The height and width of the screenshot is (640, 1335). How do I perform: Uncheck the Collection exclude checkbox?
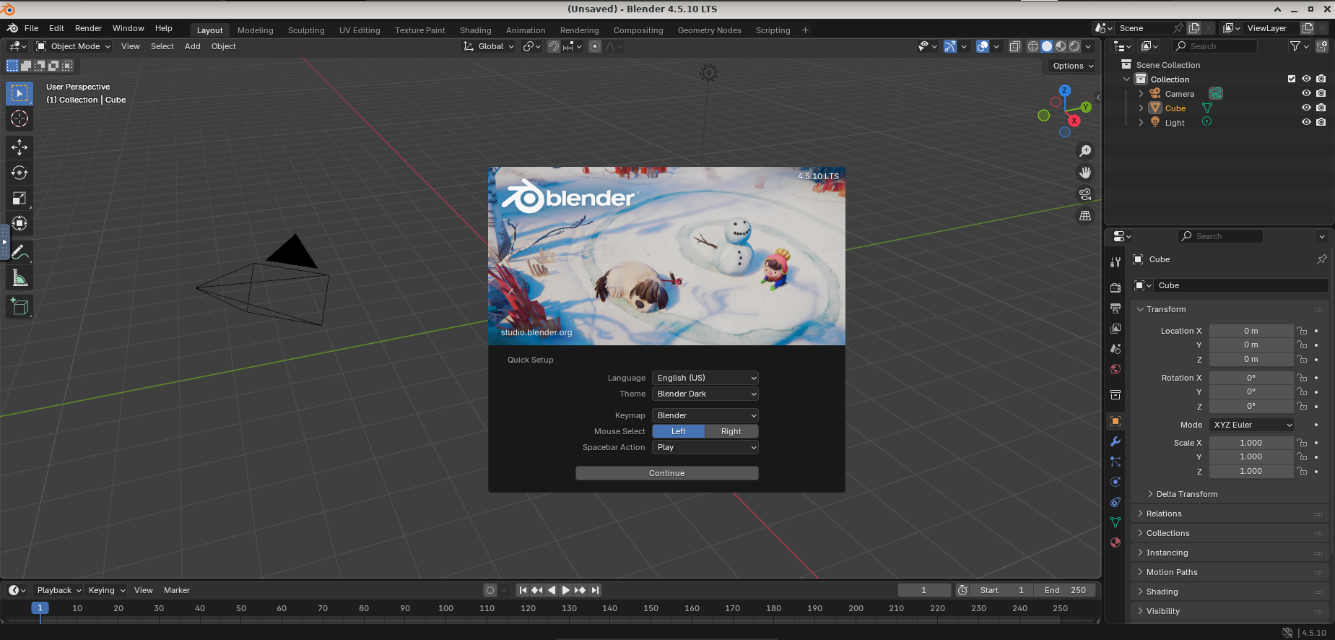click(x=1292, y=79)
